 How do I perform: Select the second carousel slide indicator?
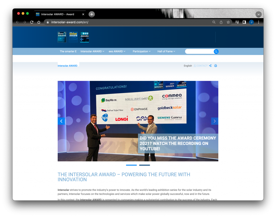(144, 165)
